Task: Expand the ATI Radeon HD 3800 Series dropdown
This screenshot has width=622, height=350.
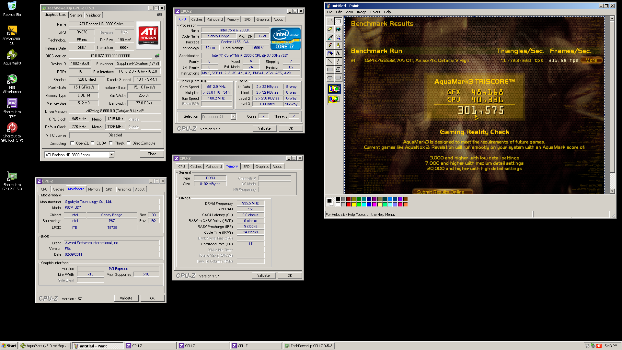Action: point(111,155)
